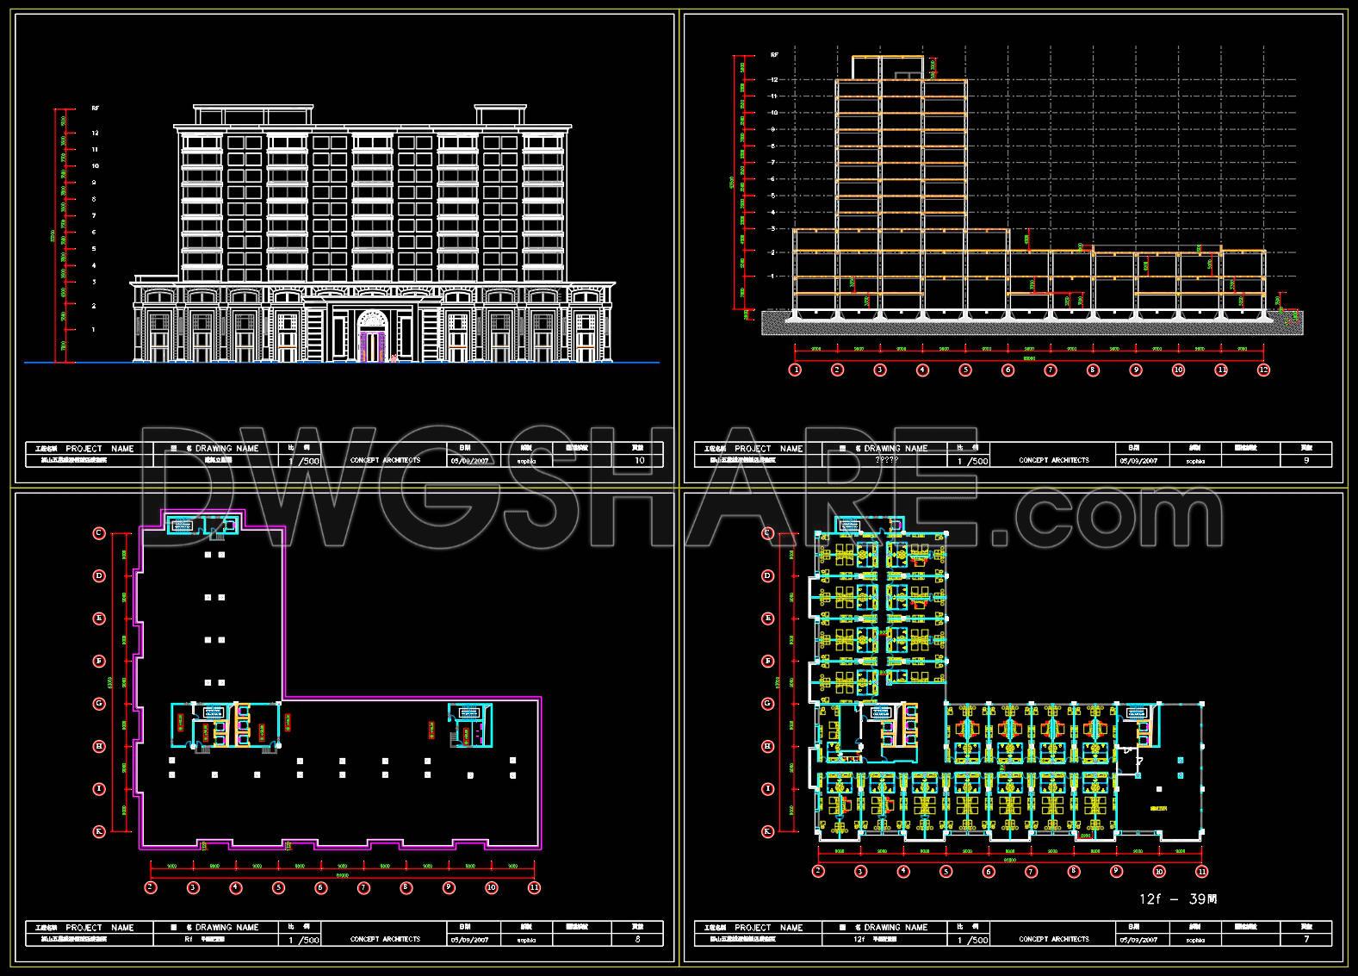The width and height of the screenshot is (1358, 976).
Task: Click grid bubble 12 in the section drawing
Action: (1263, 370)
